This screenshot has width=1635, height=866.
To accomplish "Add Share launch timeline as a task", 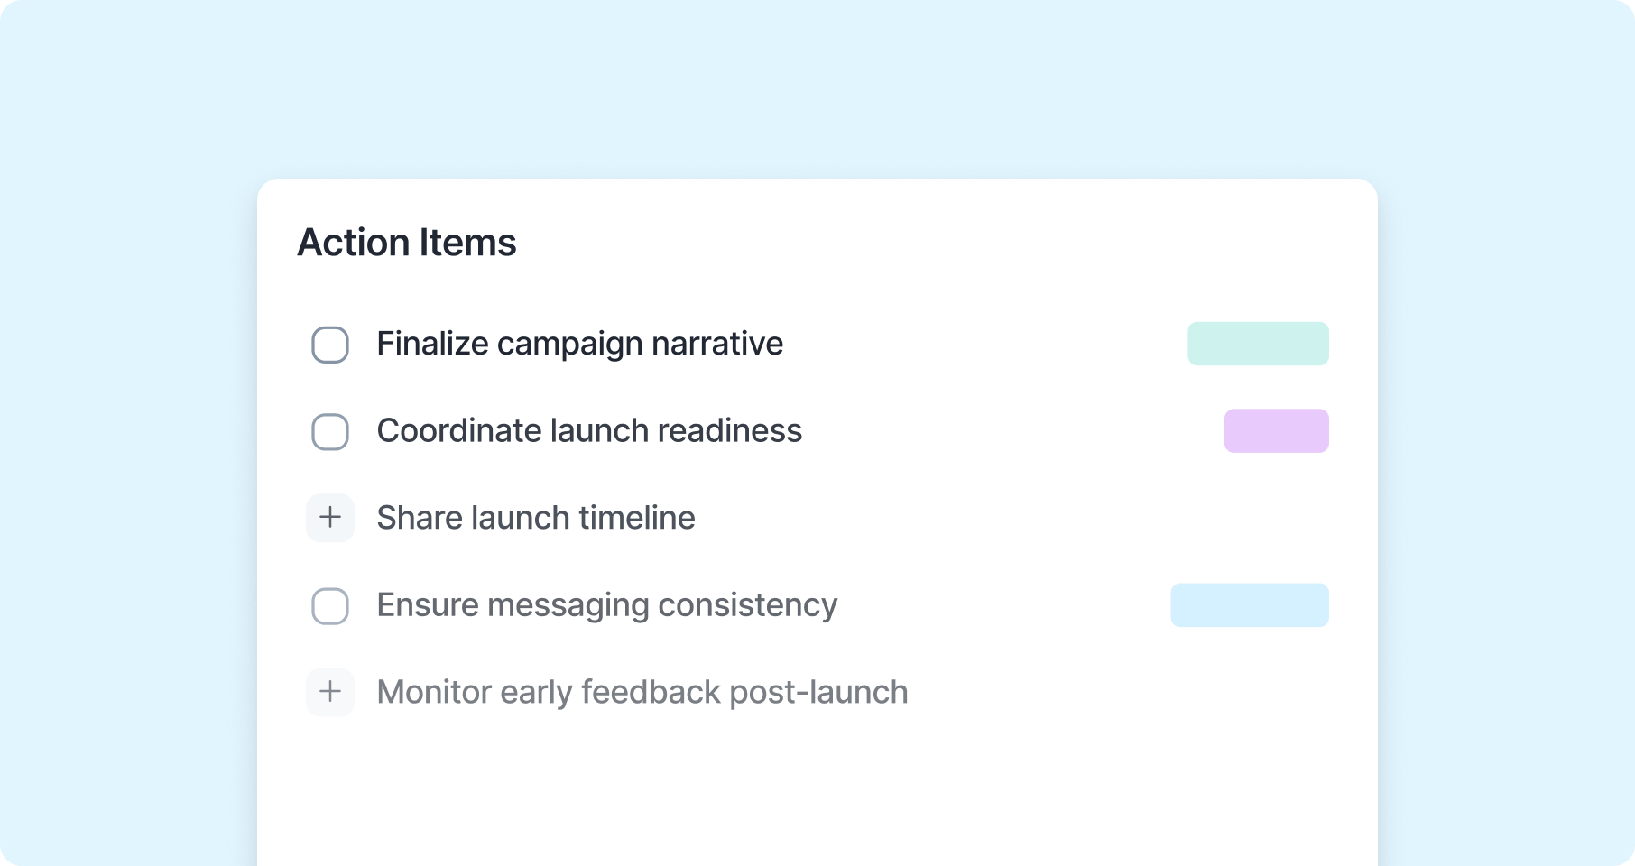I will tap(330, 518).
